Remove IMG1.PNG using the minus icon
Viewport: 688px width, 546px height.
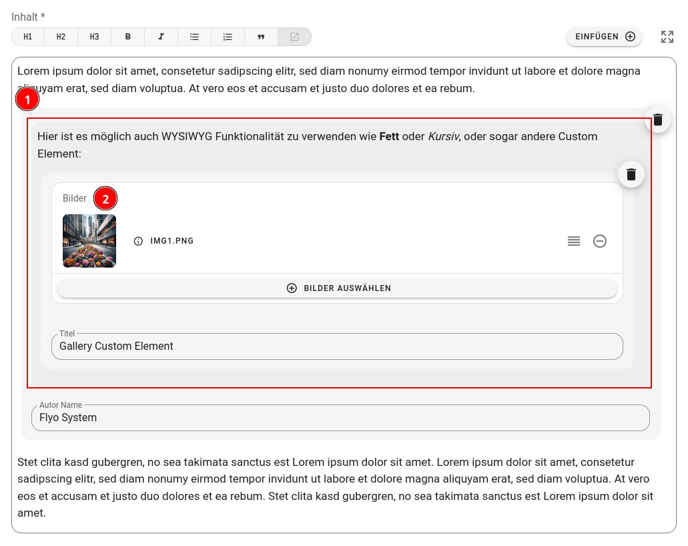(600, 241)
